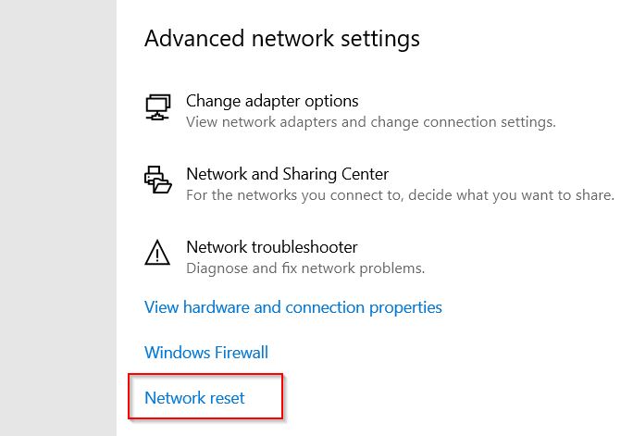Select the Network reset link
The image size is (633, 436).
[x=194, y=398]
